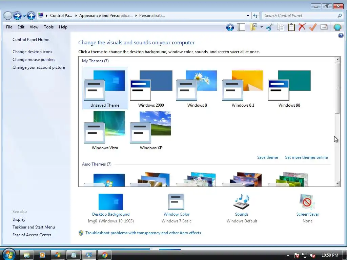Viewport: 347px width, 260px height.
Task: Open Windows Media Player taskbar icon
Action: pyautogui.click(x=42, y=255)
